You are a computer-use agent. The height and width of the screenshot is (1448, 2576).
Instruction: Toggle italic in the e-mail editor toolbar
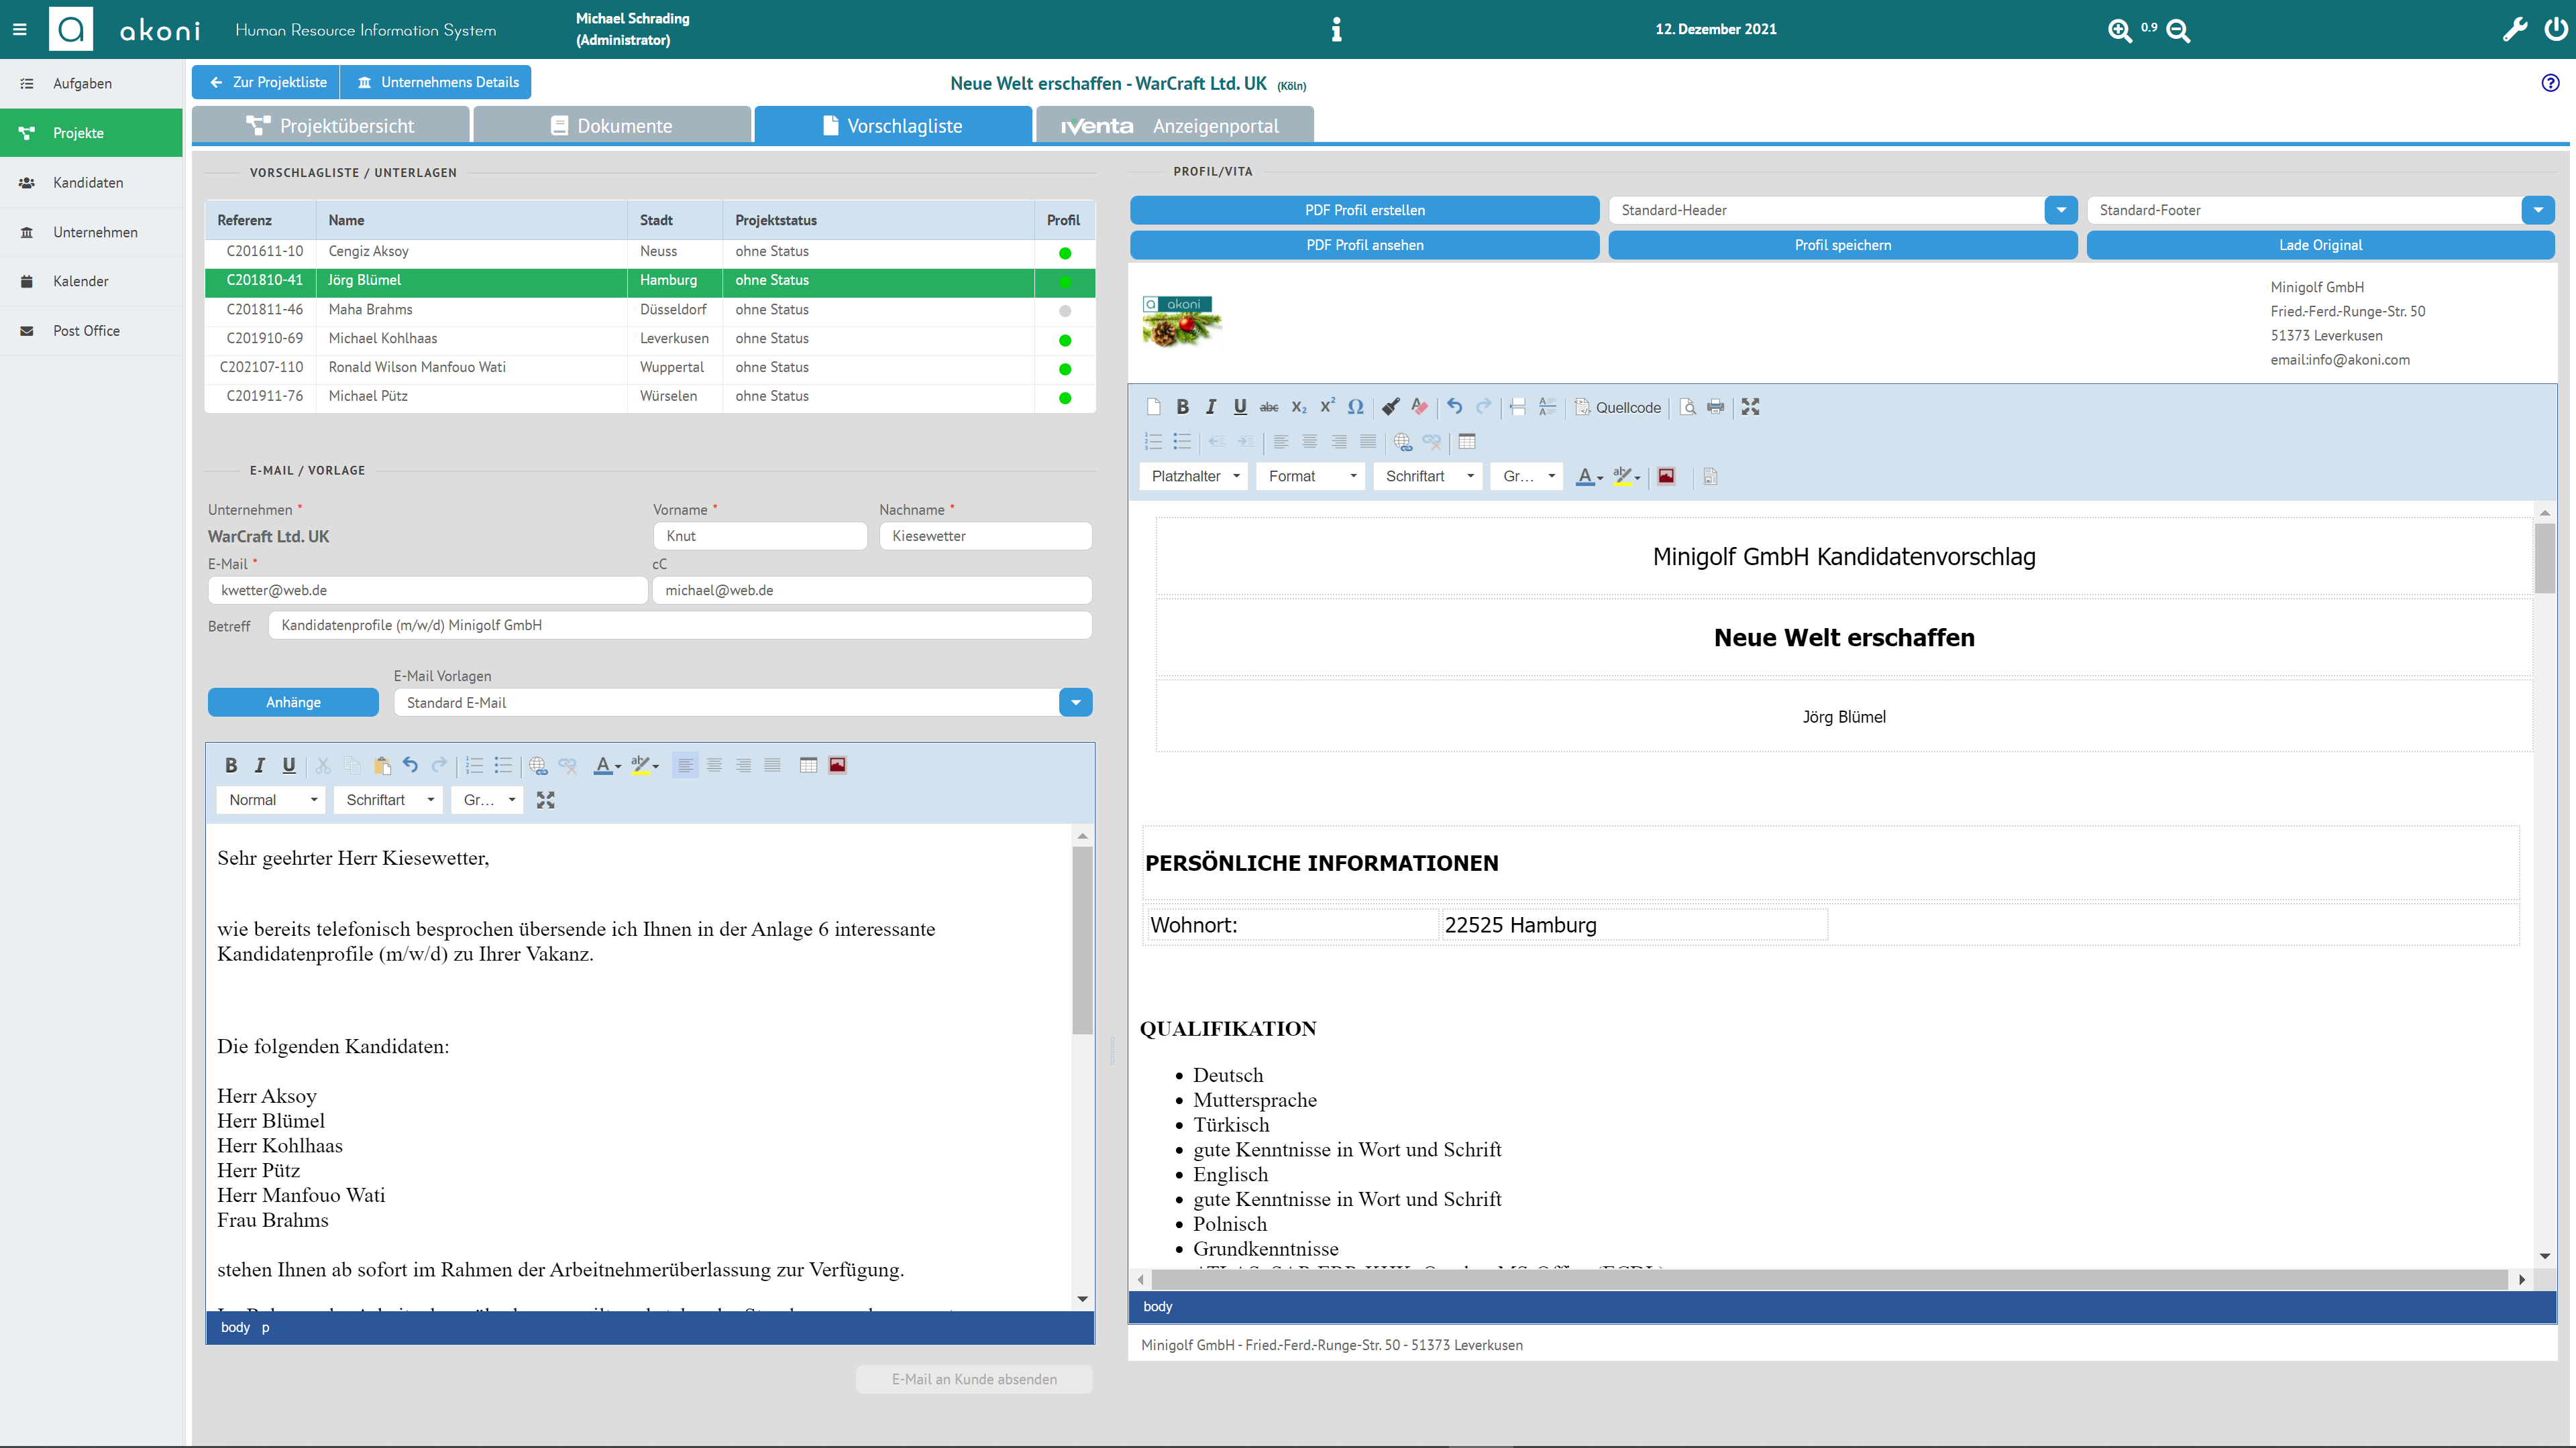(260, 766)
